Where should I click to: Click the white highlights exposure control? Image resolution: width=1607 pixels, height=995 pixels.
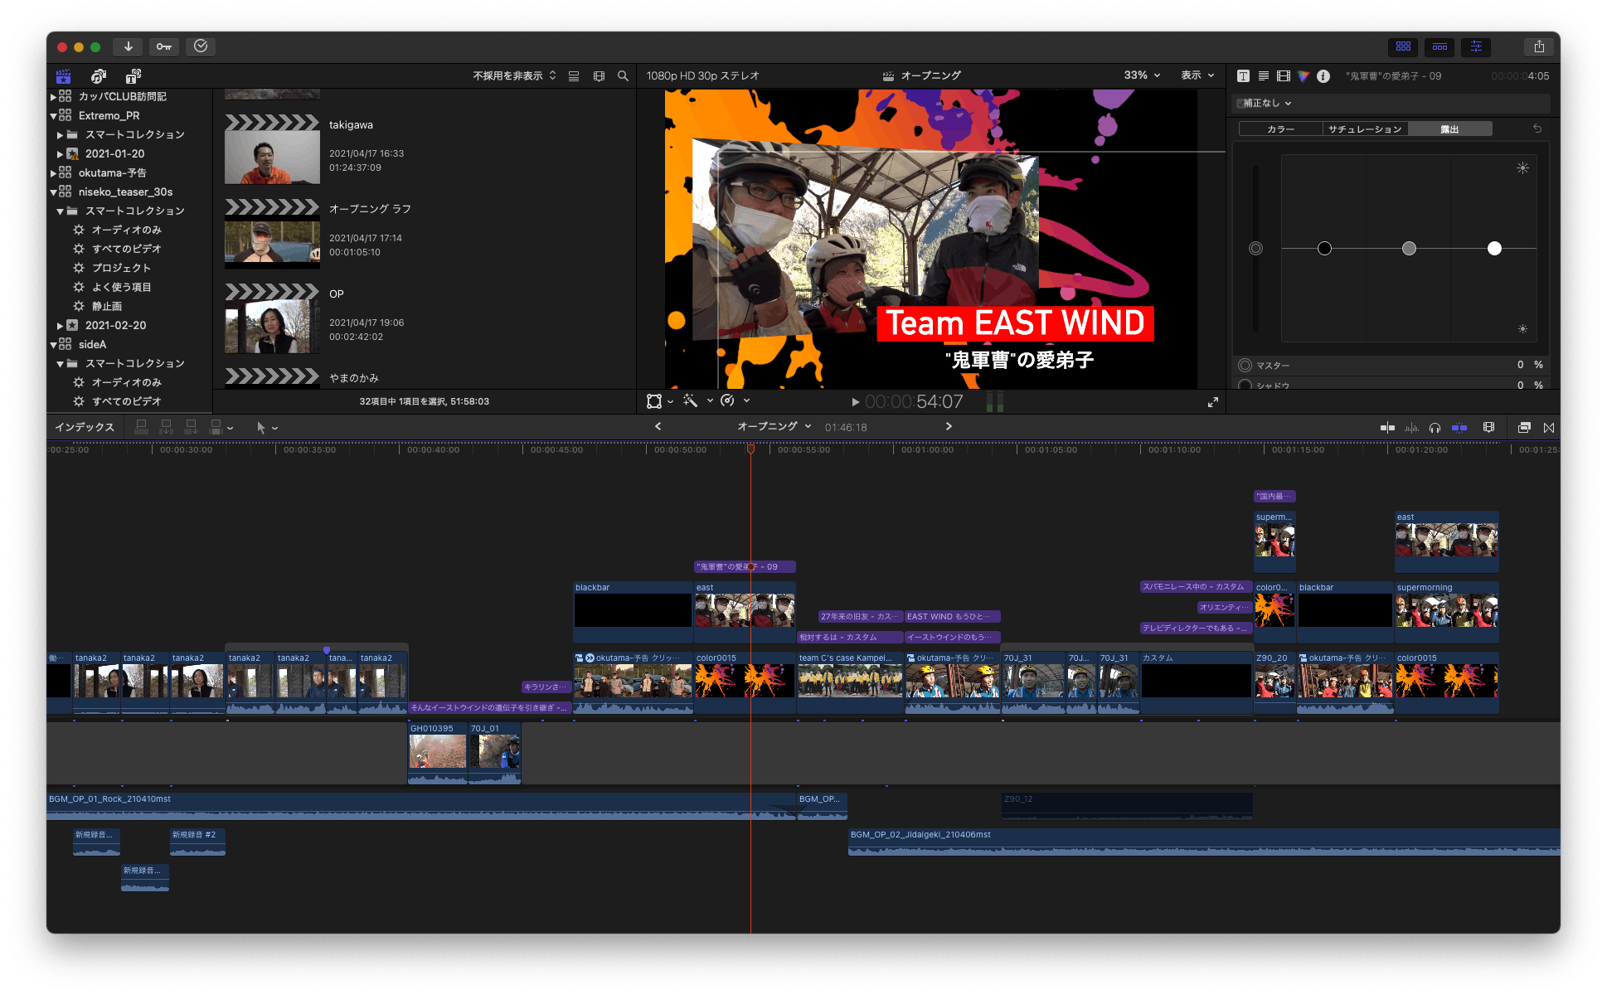click(x=1494, y=248)
